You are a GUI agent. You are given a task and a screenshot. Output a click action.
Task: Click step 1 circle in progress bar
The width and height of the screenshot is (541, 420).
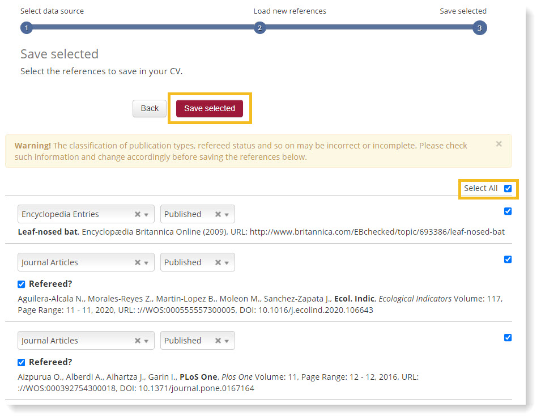[x=27, y=28]
